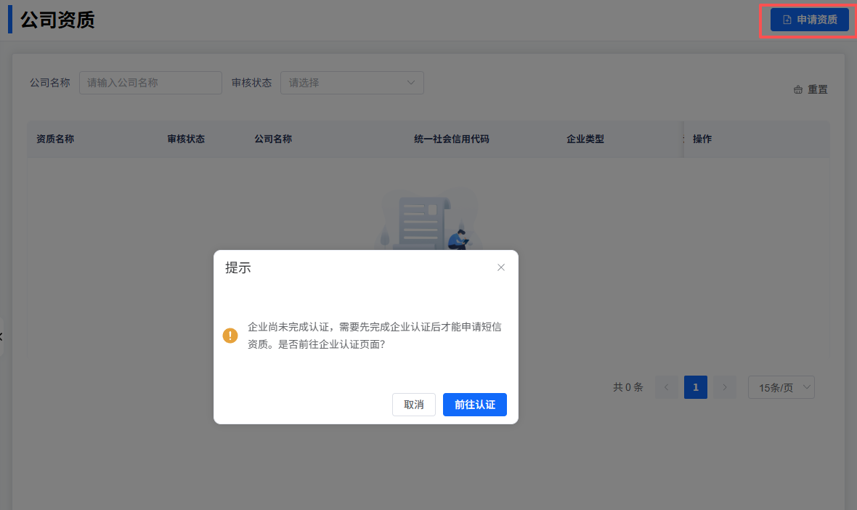The width and height of the screenshot is (857, 510).
Task: Click the 重置 reset icon
Action: tap(798, 90)
